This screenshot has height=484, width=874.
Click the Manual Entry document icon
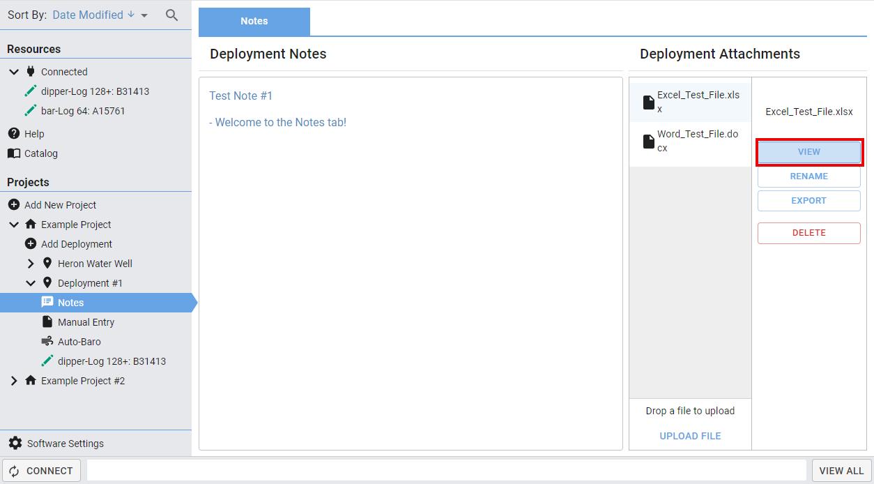tap(47, 322)
